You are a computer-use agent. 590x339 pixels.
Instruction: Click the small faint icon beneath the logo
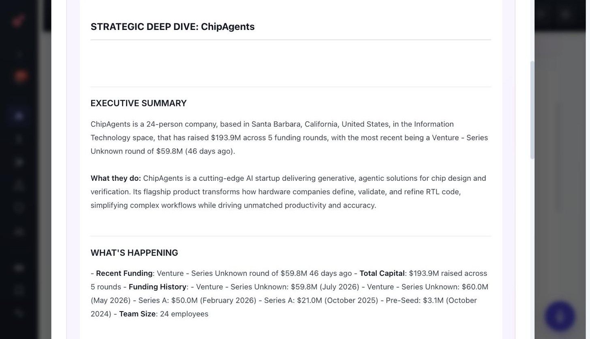(x=19, y=54)
